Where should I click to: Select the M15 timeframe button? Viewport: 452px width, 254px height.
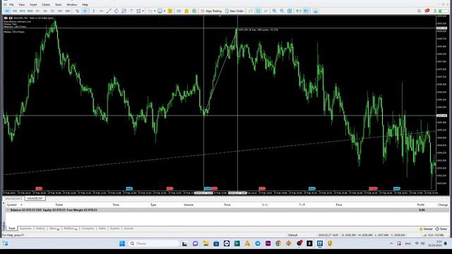click(x=22, y=11)
